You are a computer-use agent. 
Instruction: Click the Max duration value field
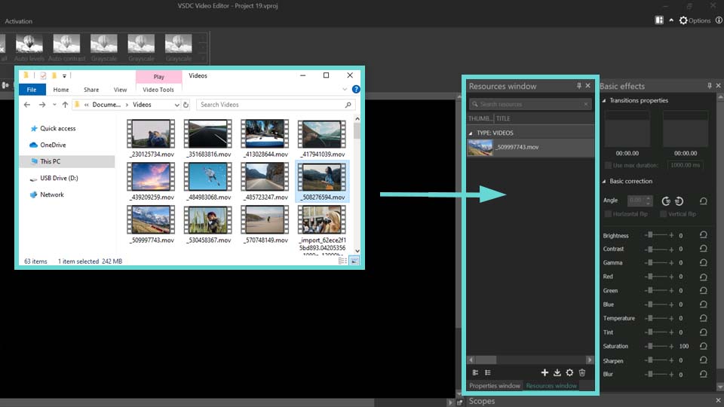(686, 165)
